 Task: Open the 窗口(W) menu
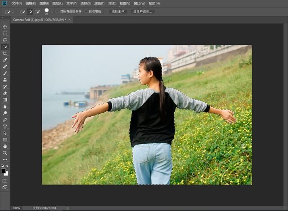[x=139, y=4]
